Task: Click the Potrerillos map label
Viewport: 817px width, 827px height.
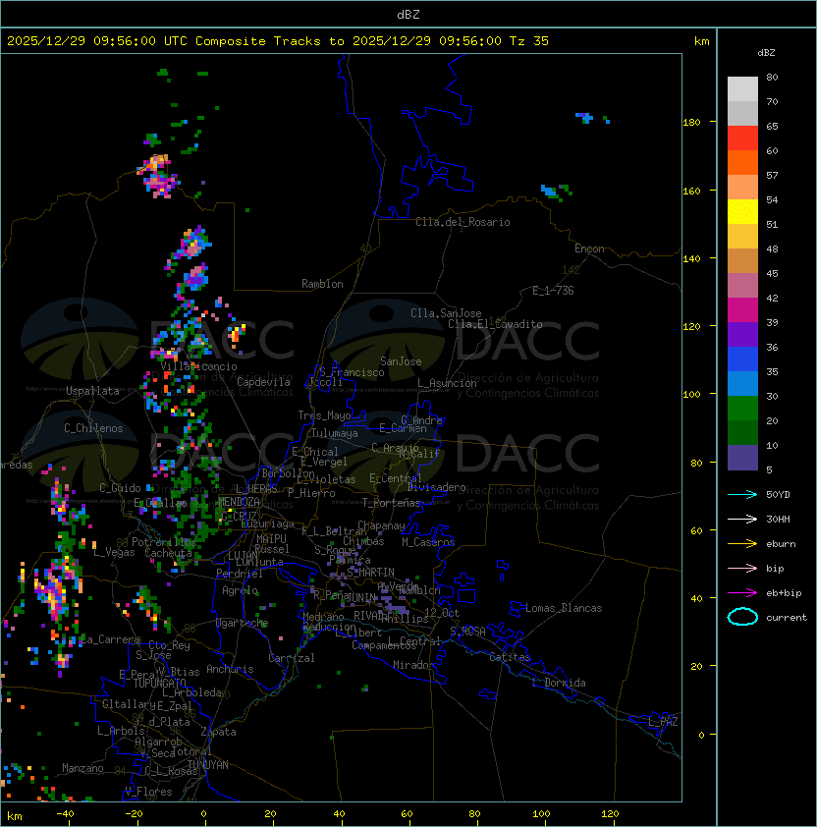Action: [x=164, y=542]
